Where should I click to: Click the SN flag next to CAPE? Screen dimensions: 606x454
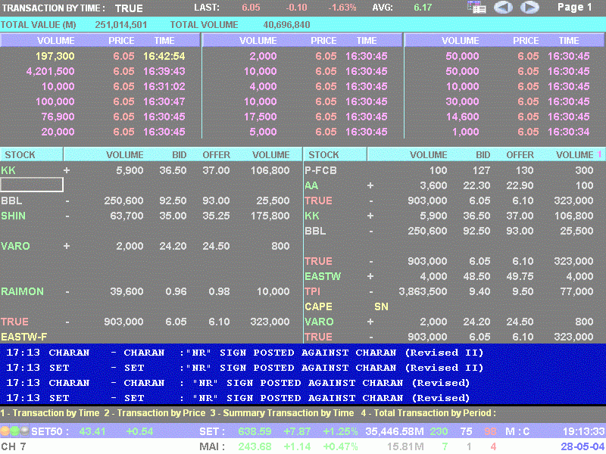pos(381,306)
